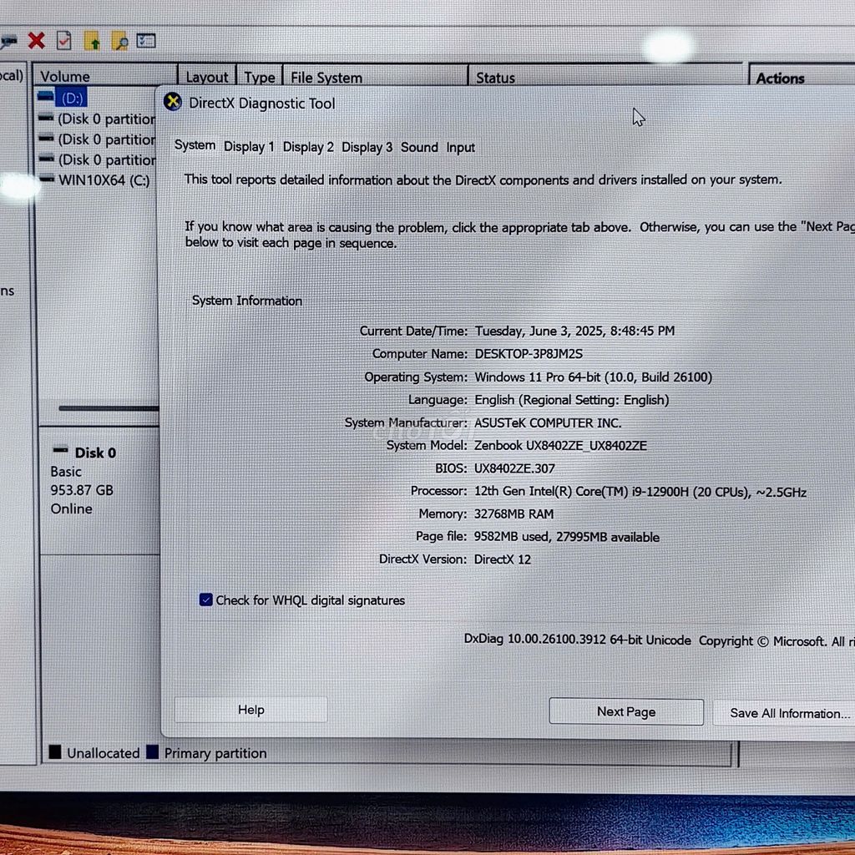Click the Basic disk type text

point(66,471)
